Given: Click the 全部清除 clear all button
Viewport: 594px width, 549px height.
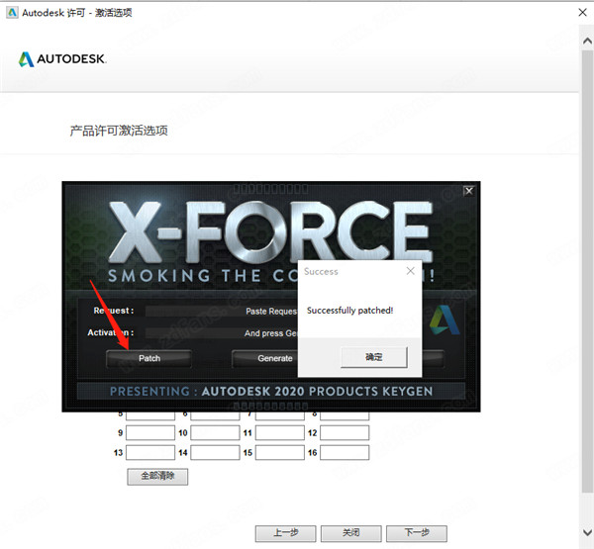Looking at the screenshot, I should click(x=157, y=477).
